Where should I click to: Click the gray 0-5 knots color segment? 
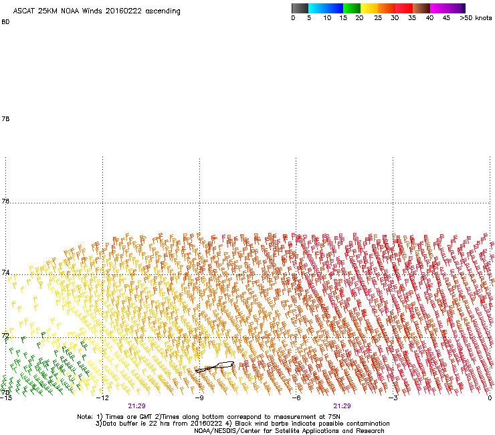[x=300, y=8]
